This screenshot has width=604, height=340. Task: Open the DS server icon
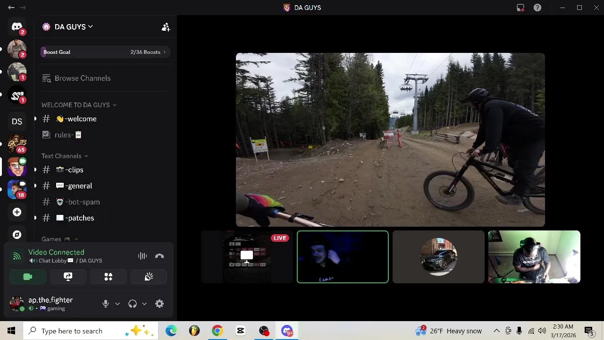[17, 121]
